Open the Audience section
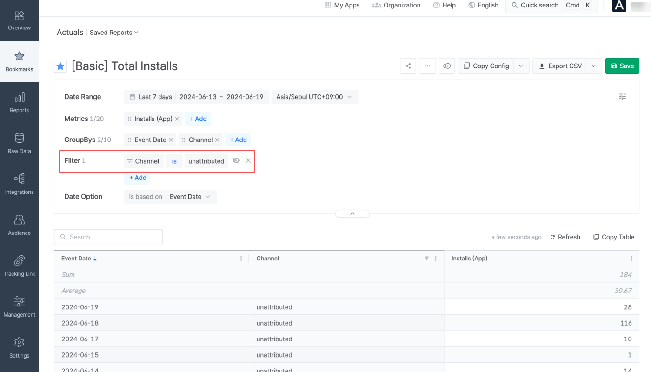The width and height of the screenshot is (651, 372). click(x=19, y=226)
